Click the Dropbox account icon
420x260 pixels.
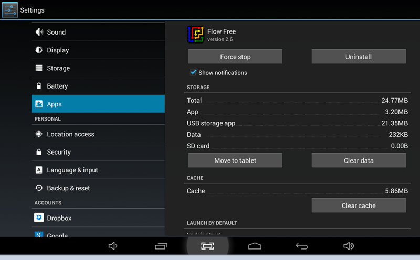point(39,218)
